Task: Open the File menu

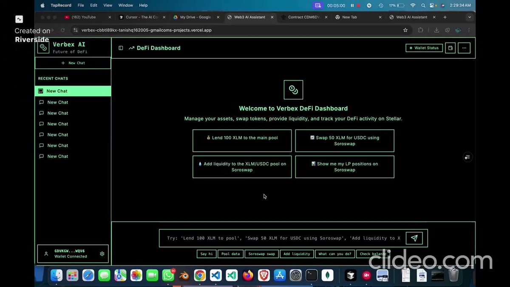Action: click(x=81, y=5)
